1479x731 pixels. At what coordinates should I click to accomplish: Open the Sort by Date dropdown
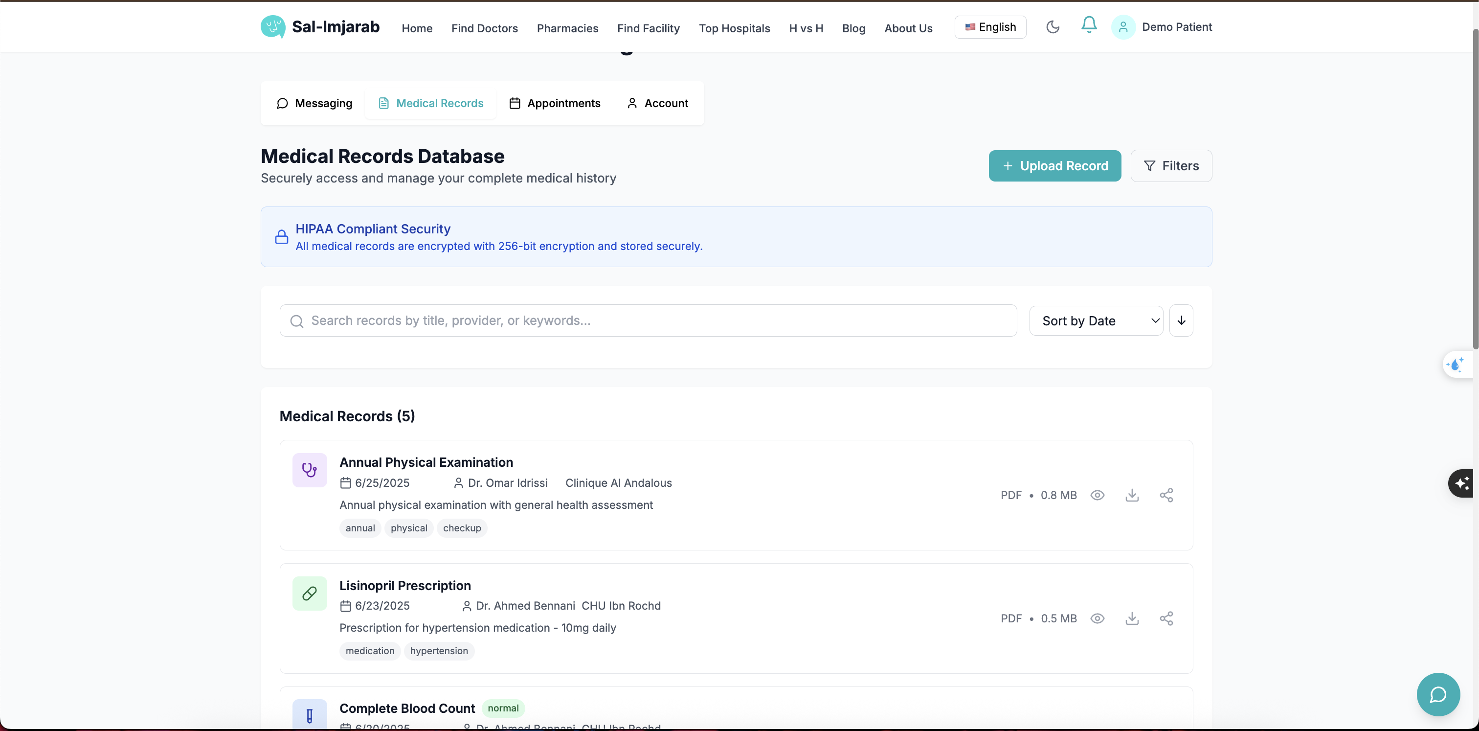(x=1096, y=321)
